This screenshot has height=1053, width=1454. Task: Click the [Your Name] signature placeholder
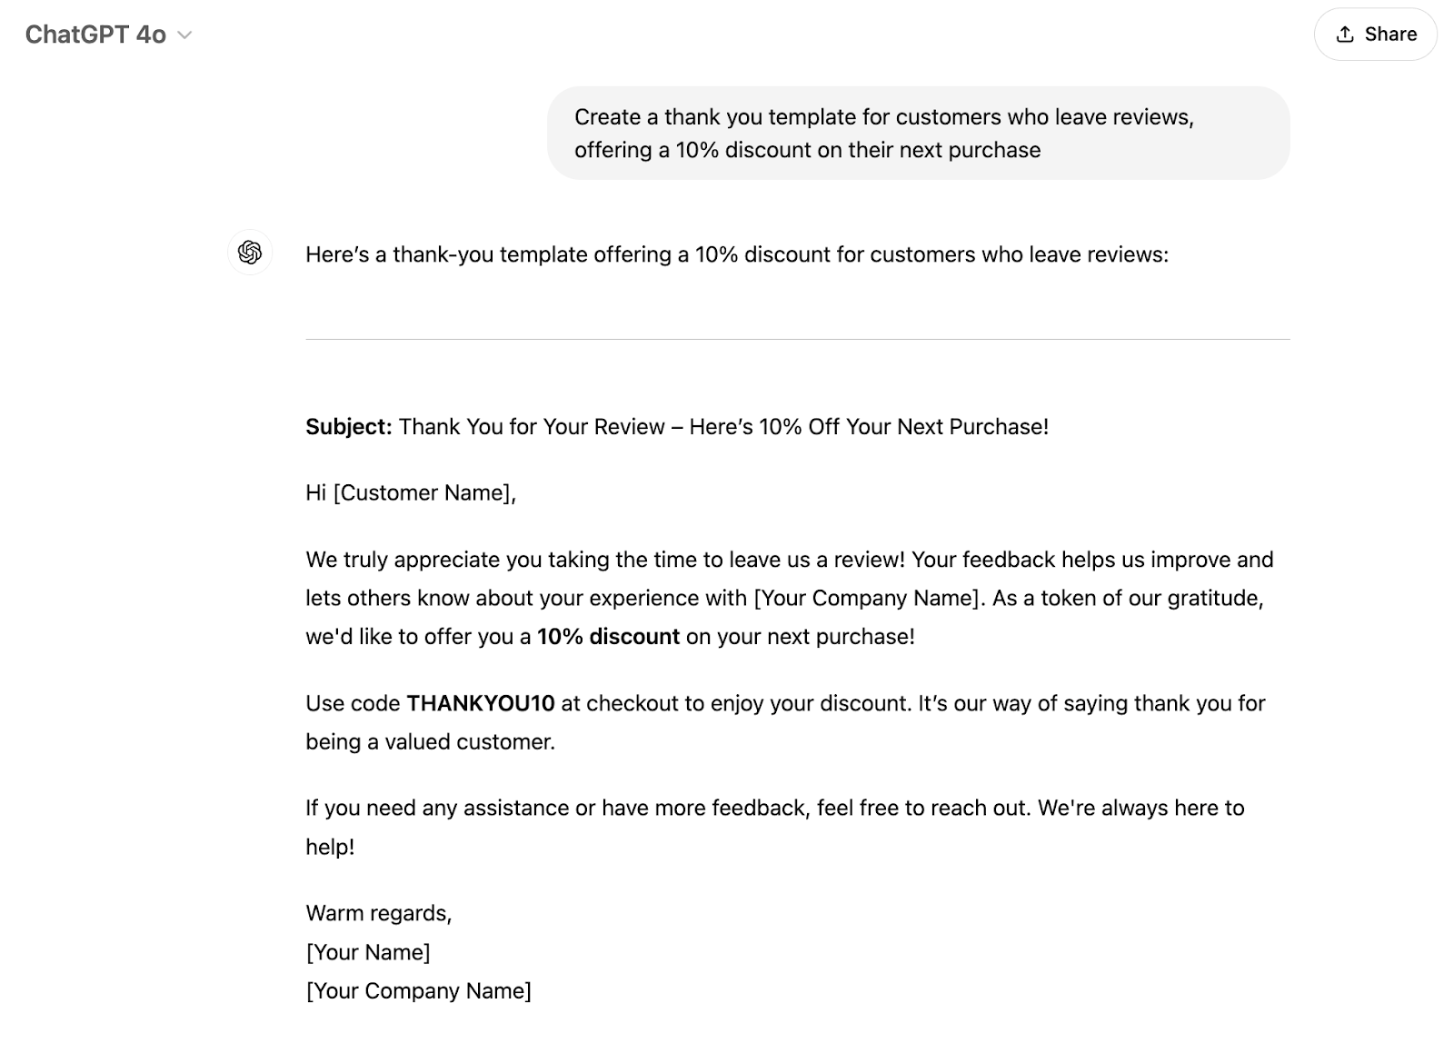[x=368, y=952]
